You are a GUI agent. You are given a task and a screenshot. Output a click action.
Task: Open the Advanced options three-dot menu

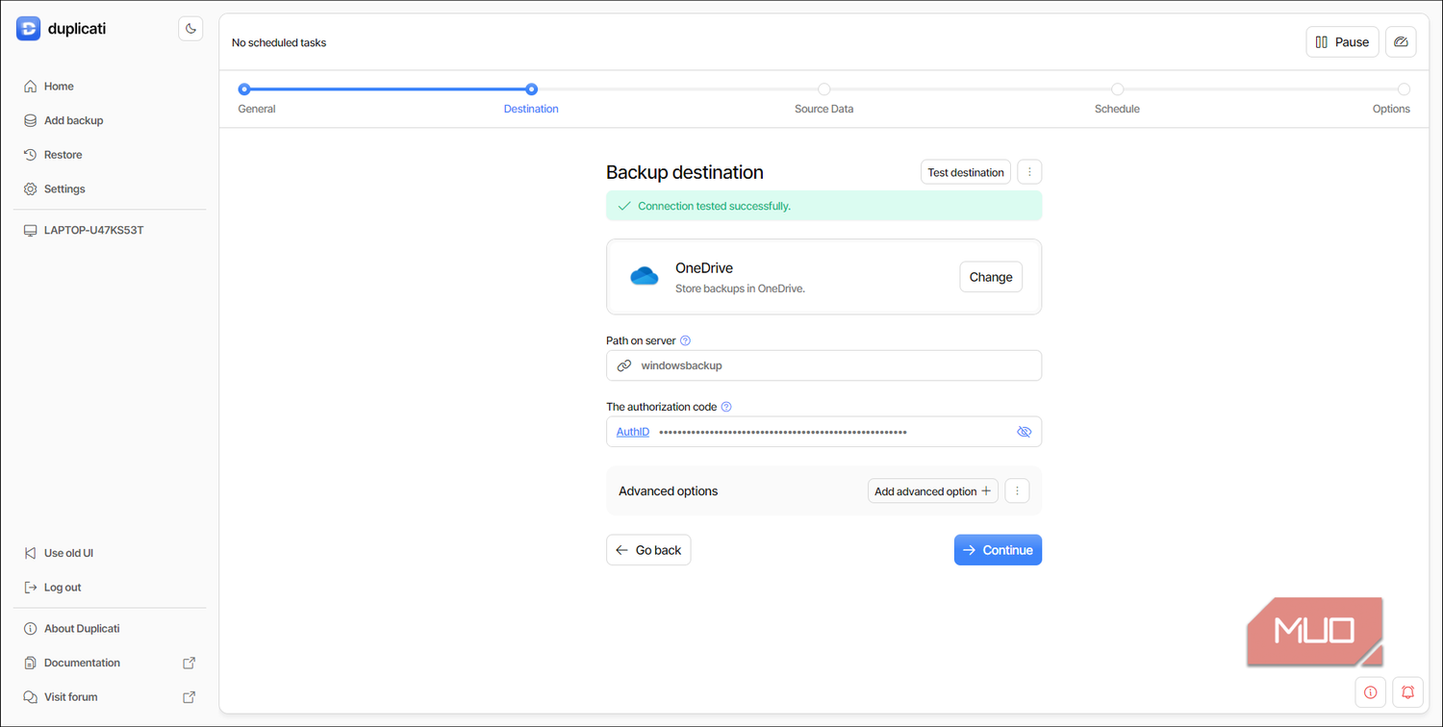(1017, 491)
